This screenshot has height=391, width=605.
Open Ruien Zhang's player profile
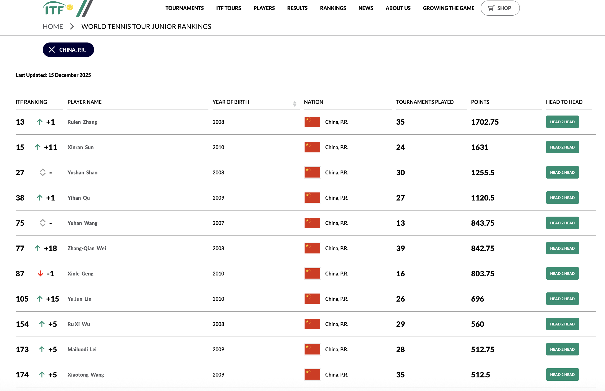82,122
